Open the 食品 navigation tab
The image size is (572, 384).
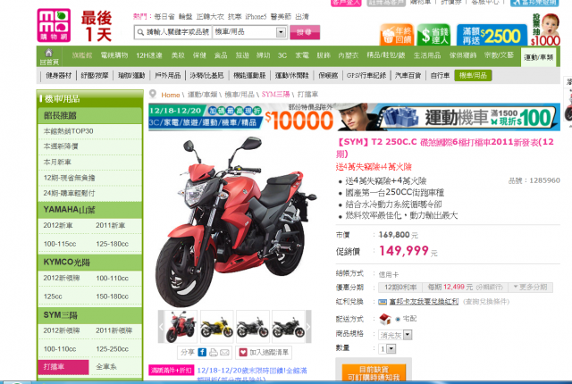point(221,55)
